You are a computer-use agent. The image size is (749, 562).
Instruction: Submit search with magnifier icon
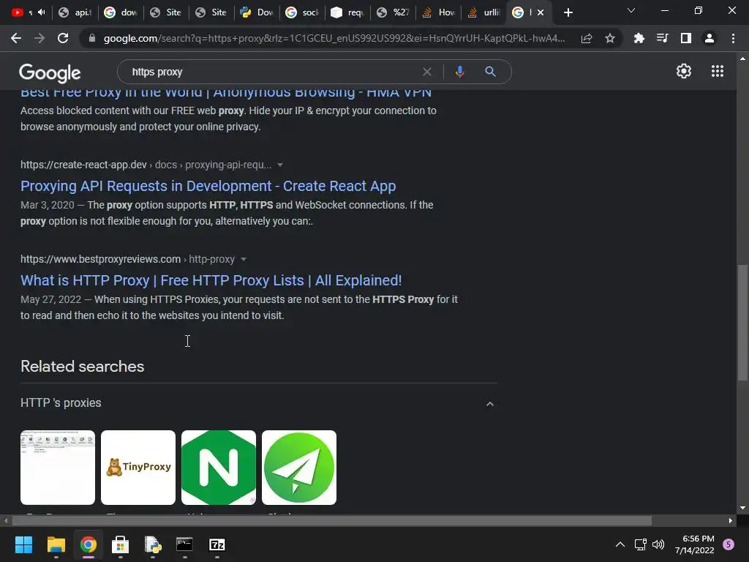[x=490, y=72]
